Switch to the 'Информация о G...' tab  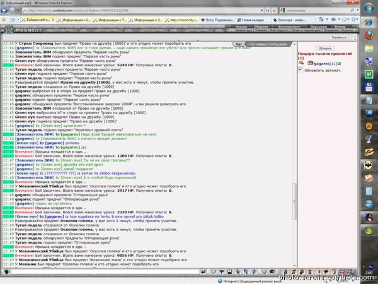coord(74,20)
